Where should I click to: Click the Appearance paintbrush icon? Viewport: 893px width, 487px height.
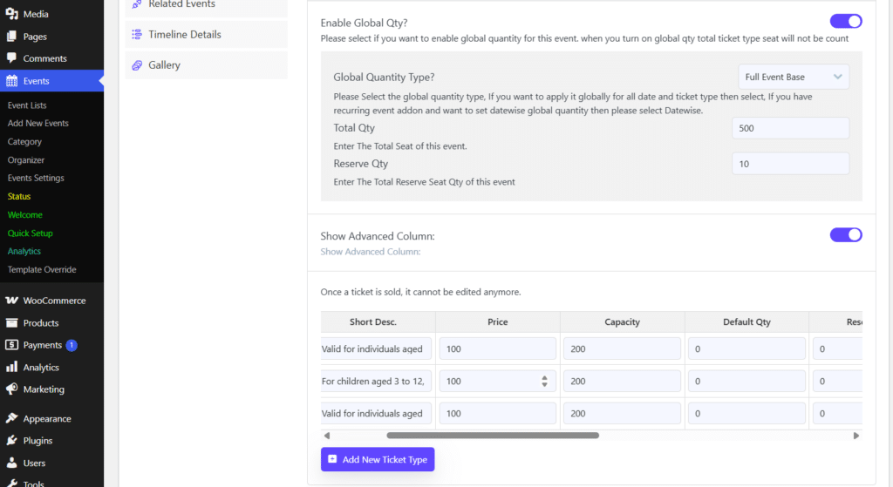point(12,419)
